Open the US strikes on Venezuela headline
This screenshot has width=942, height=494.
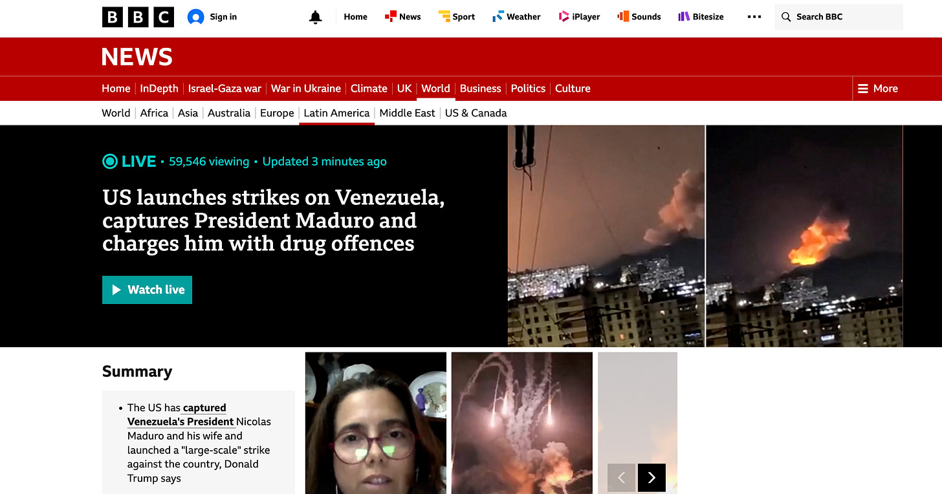coord(274,220)
